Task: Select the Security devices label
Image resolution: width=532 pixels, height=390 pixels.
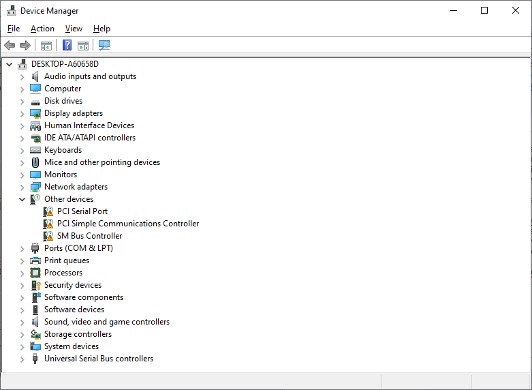Action: click(73, 285)
